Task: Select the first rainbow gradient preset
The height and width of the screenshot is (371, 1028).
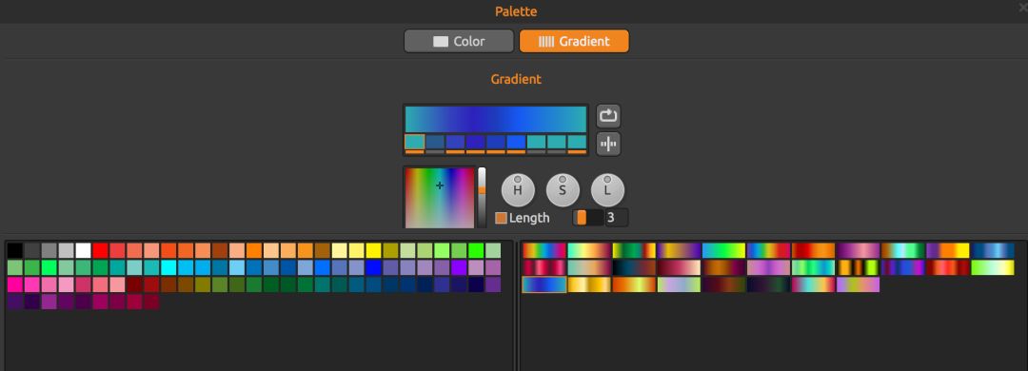Action: point(544,250)
